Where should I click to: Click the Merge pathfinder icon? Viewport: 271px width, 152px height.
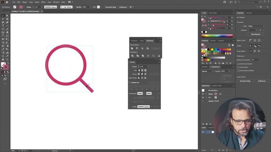pyautogui.click(x=143, y=56)
